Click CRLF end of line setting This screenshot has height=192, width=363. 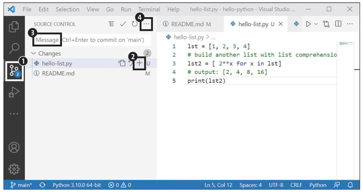(296, 185)
